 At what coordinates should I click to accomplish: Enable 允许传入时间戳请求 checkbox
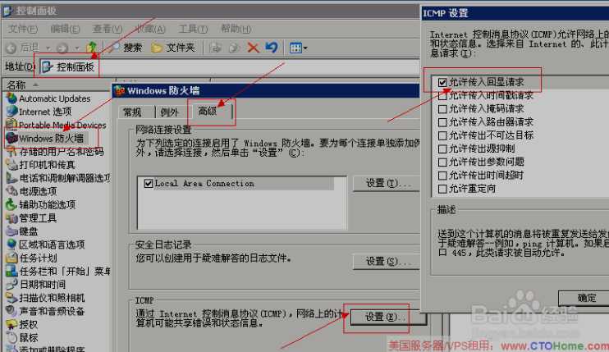coord(442,95)
